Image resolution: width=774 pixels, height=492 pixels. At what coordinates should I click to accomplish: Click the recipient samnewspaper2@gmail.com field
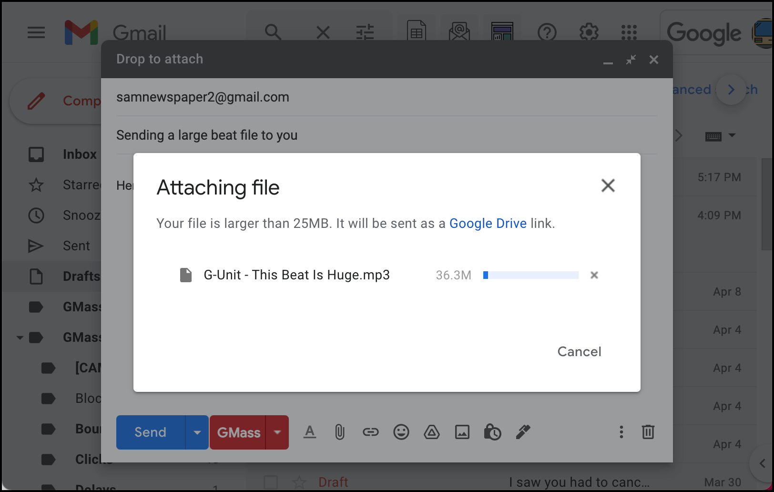pos(387,97)
